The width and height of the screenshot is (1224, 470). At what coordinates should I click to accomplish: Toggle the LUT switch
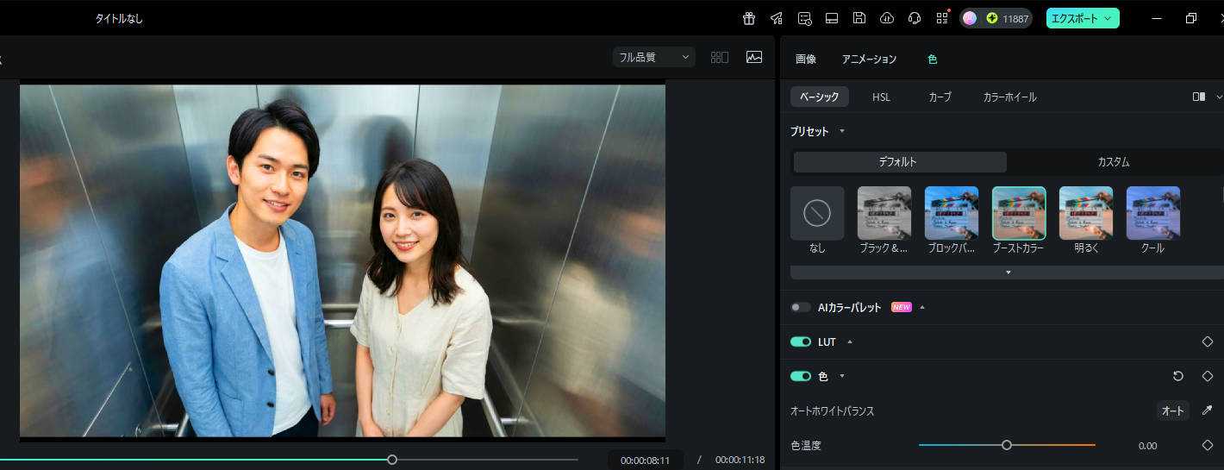(801, 342)
